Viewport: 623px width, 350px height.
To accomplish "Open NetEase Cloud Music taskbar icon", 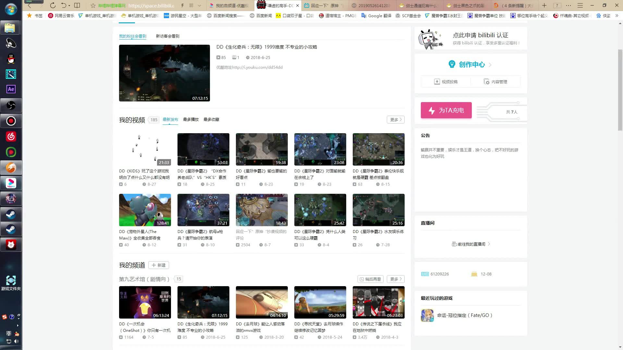I will coord(11,136).
